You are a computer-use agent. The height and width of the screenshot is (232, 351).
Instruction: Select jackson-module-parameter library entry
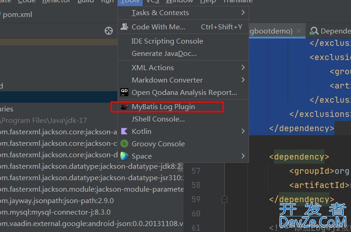92,189
